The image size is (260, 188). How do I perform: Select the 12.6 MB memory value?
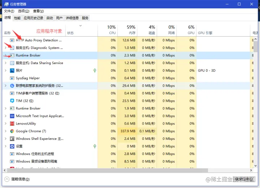[x=129, y=40]
